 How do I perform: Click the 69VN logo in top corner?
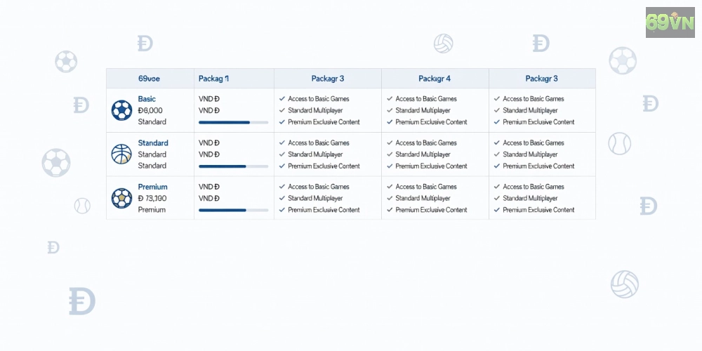670,22
